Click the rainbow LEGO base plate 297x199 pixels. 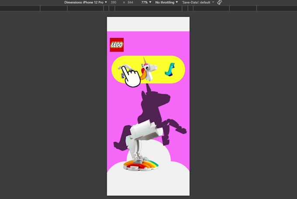[x=141, y=165]
